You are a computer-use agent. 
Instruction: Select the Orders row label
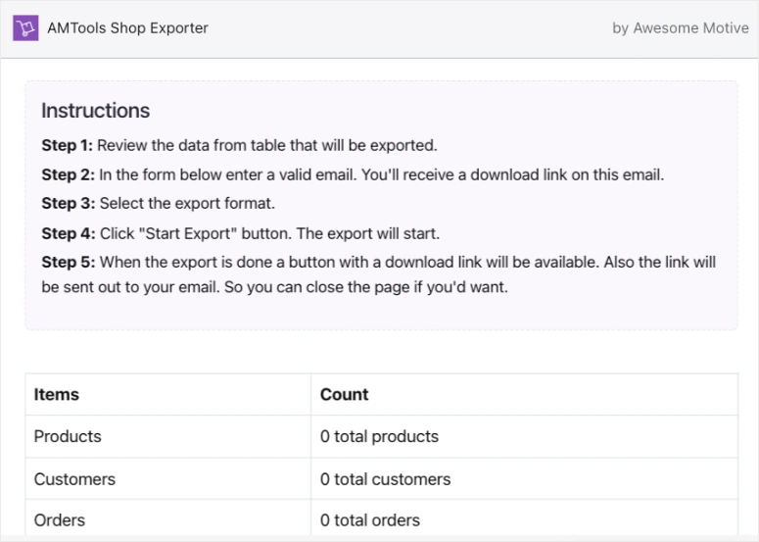[x=60, y=520]
